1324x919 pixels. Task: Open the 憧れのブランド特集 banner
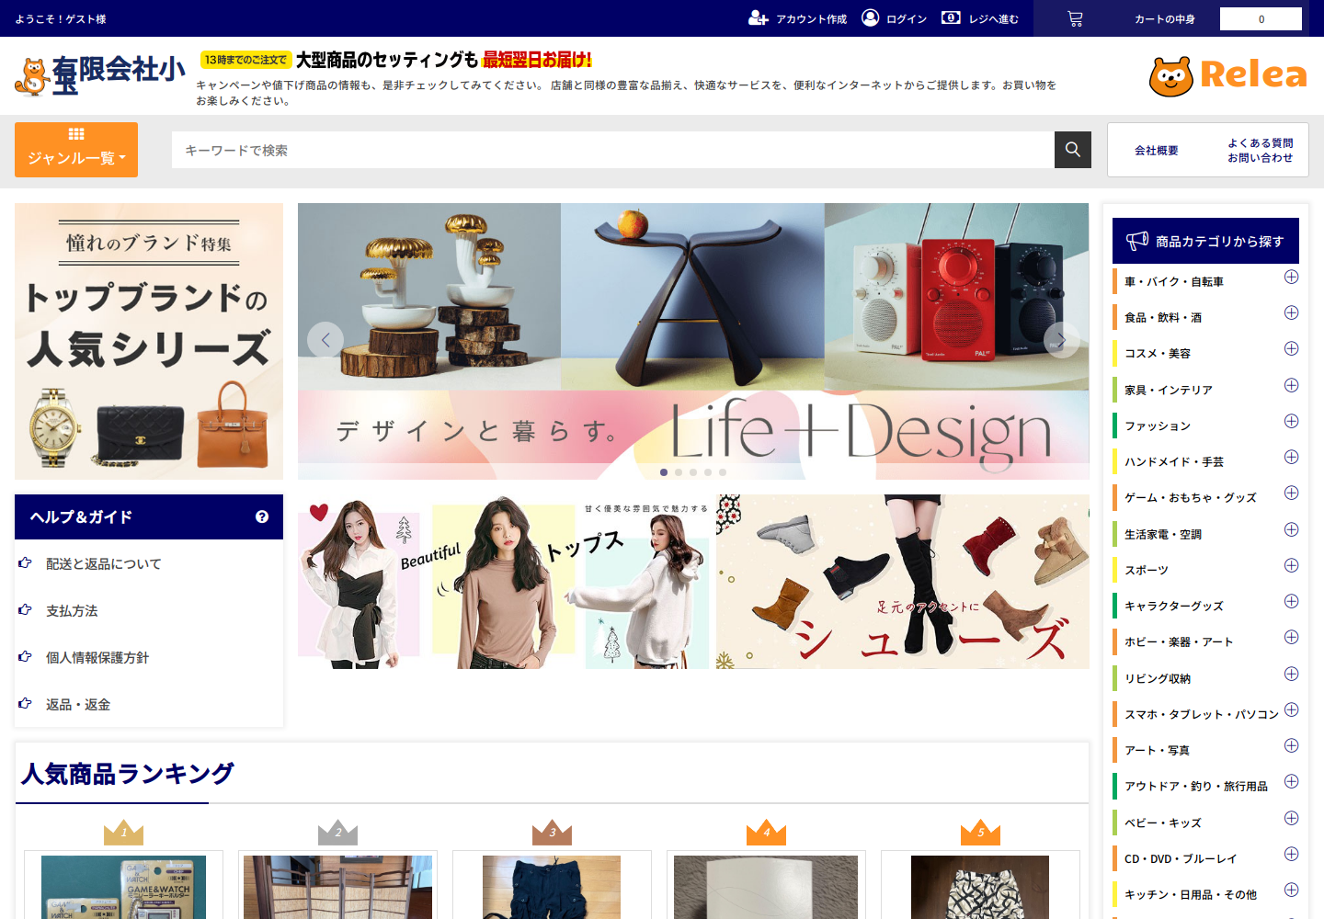(149, 341)
